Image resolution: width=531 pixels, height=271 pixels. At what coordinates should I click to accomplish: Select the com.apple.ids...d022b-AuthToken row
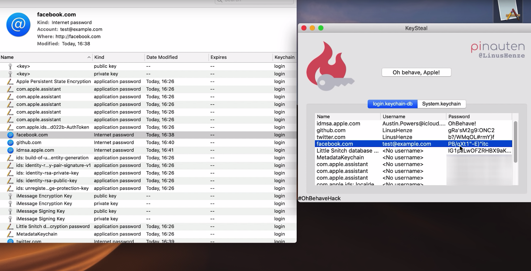click(x=148, y=127)
